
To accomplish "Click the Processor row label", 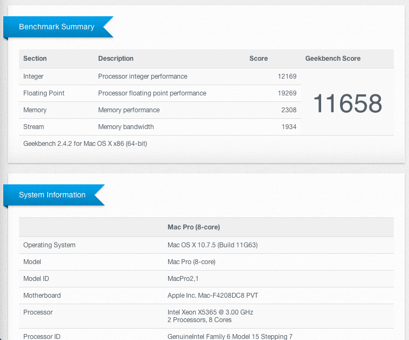I will point(38,312).
